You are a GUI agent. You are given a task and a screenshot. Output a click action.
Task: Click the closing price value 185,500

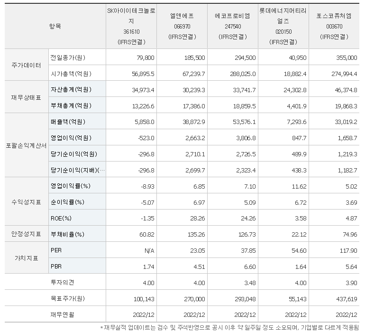tap(195, 58)
